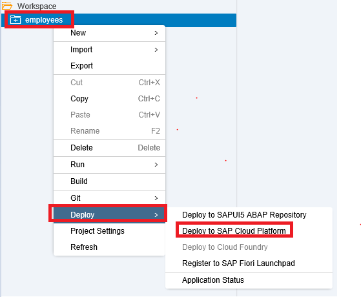Click the employees project folder icon
Viewport: 361px width, 297px height.
(15, 20)
